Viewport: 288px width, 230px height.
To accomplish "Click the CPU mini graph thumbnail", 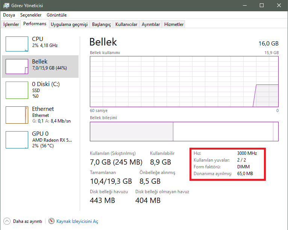I will point(17,44).
